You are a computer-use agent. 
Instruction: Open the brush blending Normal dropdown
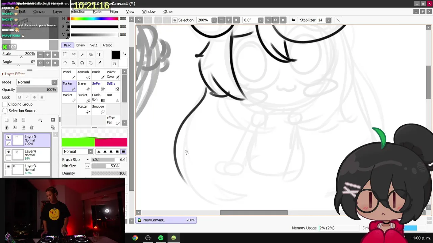pos(91,152)
